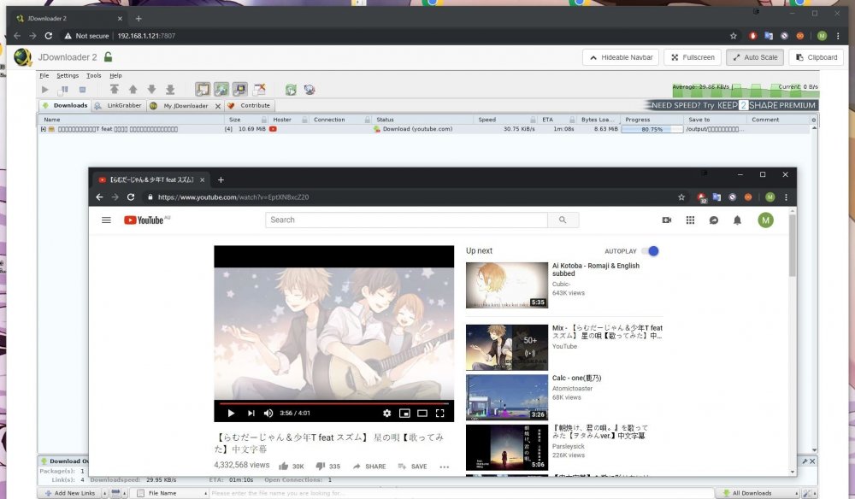Toggle the Auto Scale button

click(755, 57)
